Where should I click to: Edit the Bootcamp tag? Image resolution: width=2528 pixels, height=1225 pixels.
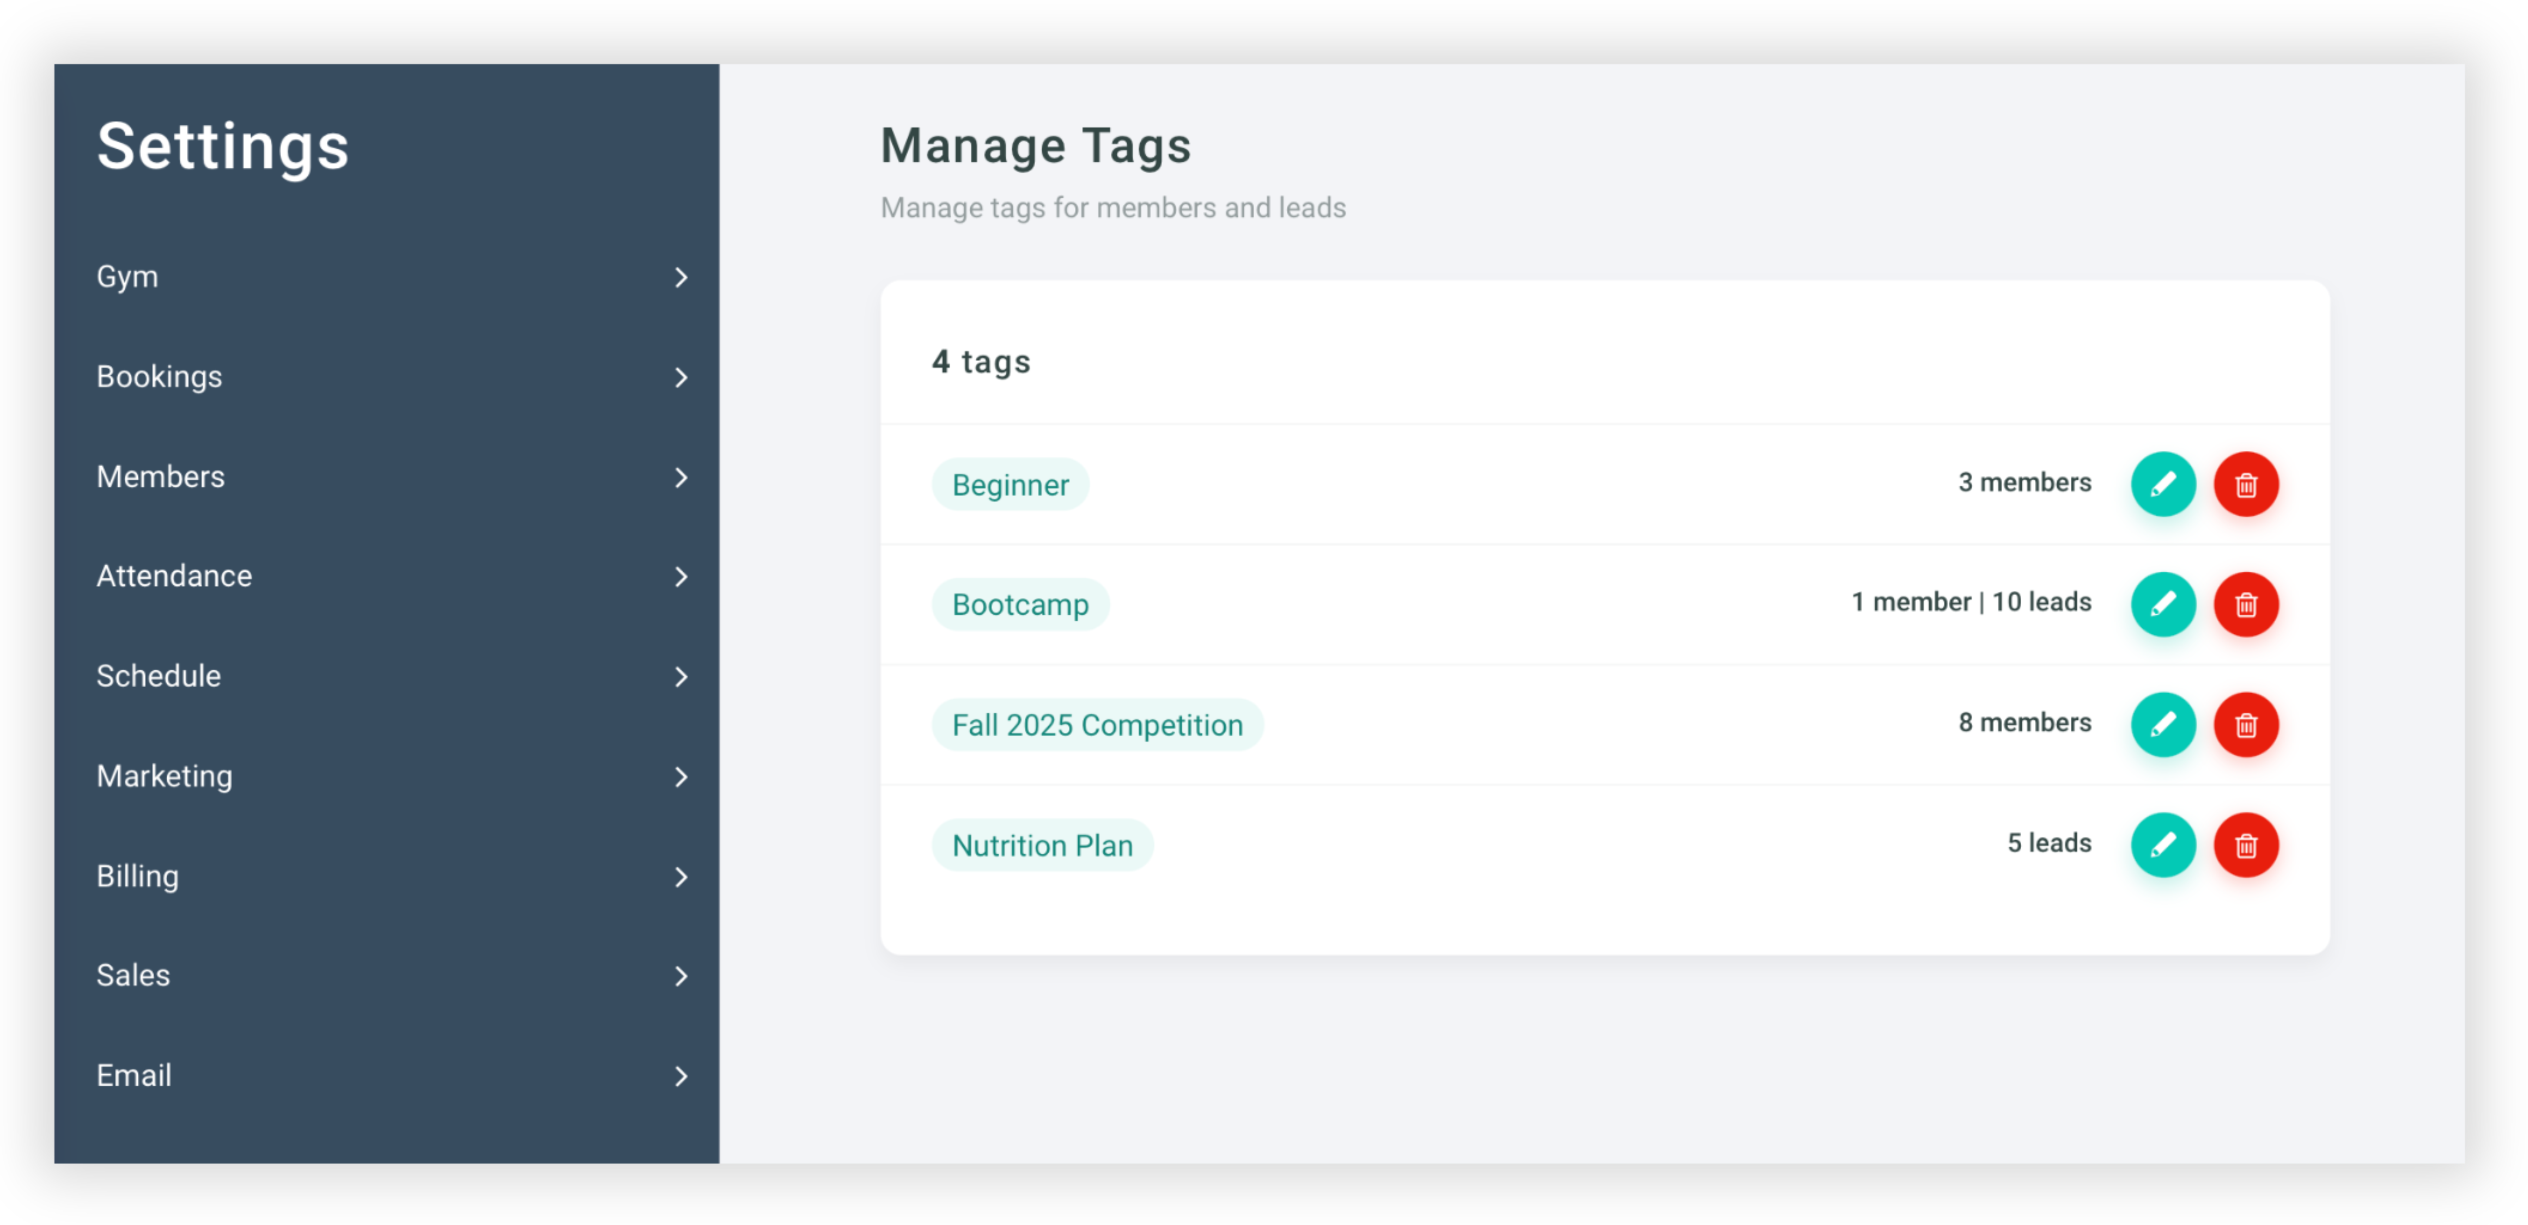(2162, 604)
